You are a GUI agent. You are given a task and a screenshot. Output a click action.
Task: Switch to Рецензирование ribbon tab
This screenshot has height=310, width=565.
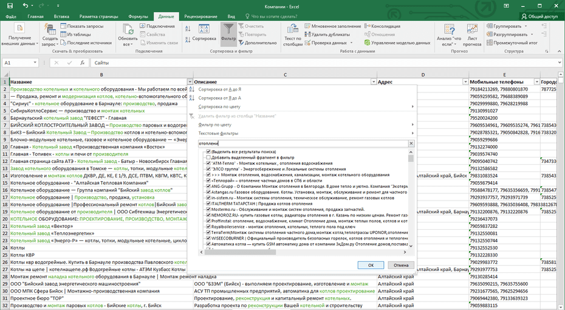click(x=200, y=16)
